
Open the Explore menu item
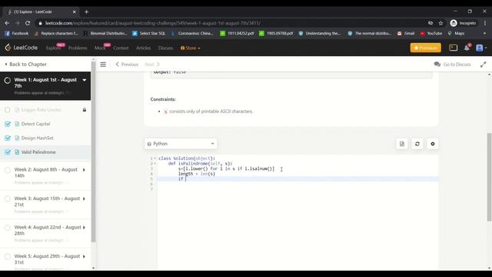point(53,48)
